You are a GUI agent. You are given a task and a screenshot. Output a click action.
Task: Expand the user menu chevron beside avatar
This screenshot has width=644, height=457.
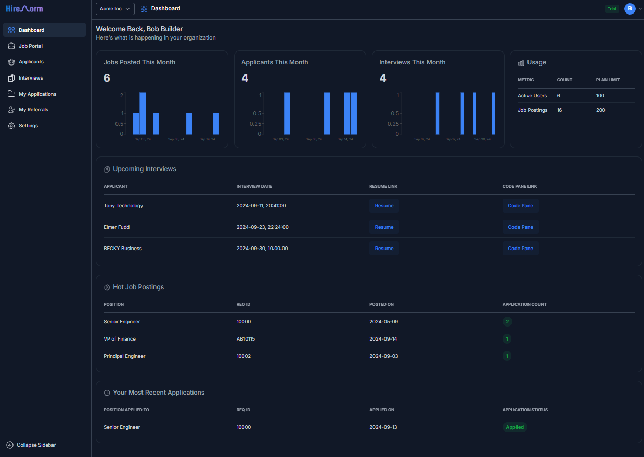point(640,9)
